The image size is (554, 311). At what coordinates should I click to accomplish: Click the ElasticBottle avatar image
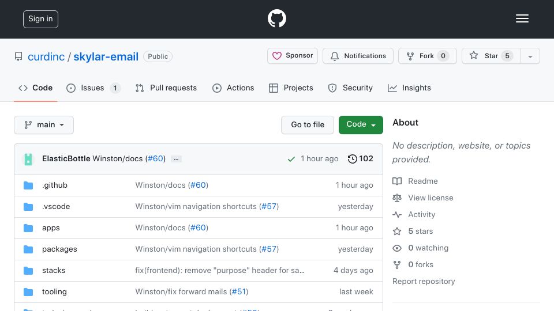click(28, 159)
